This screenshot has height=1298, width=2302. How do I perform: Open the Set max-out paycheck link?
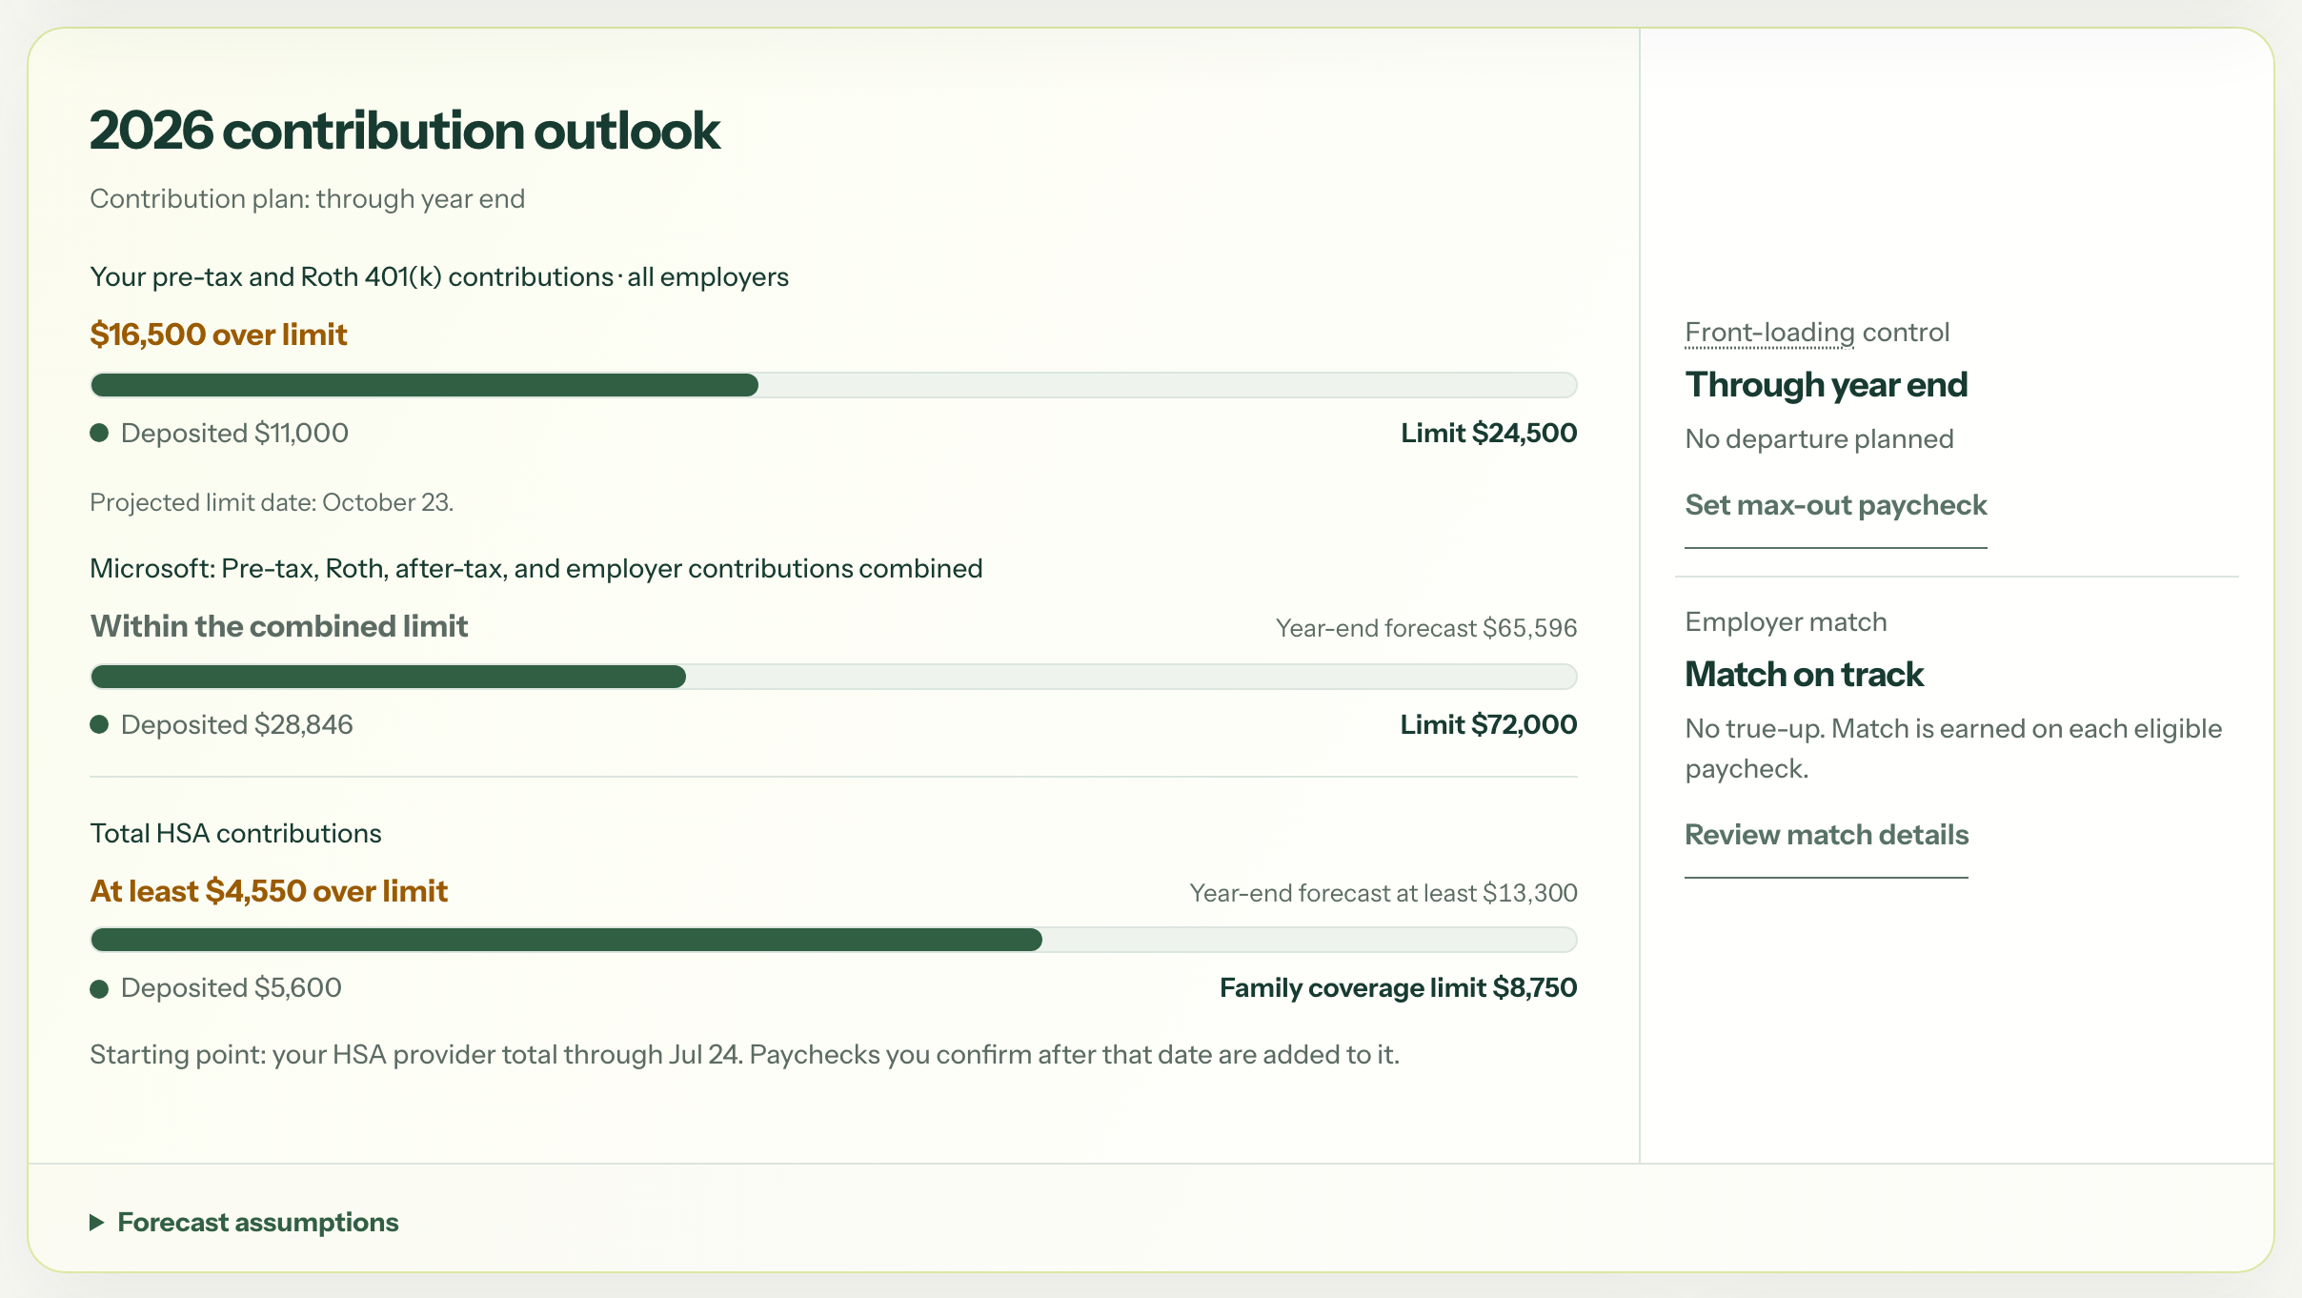pyautogui.click(x=1835, y=505)
